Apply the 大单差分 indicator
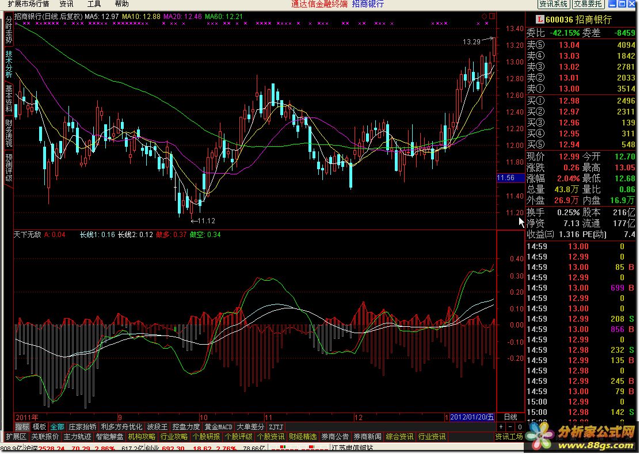The width and height of the screenshot is (640, 454). click(x=250, y=427)
